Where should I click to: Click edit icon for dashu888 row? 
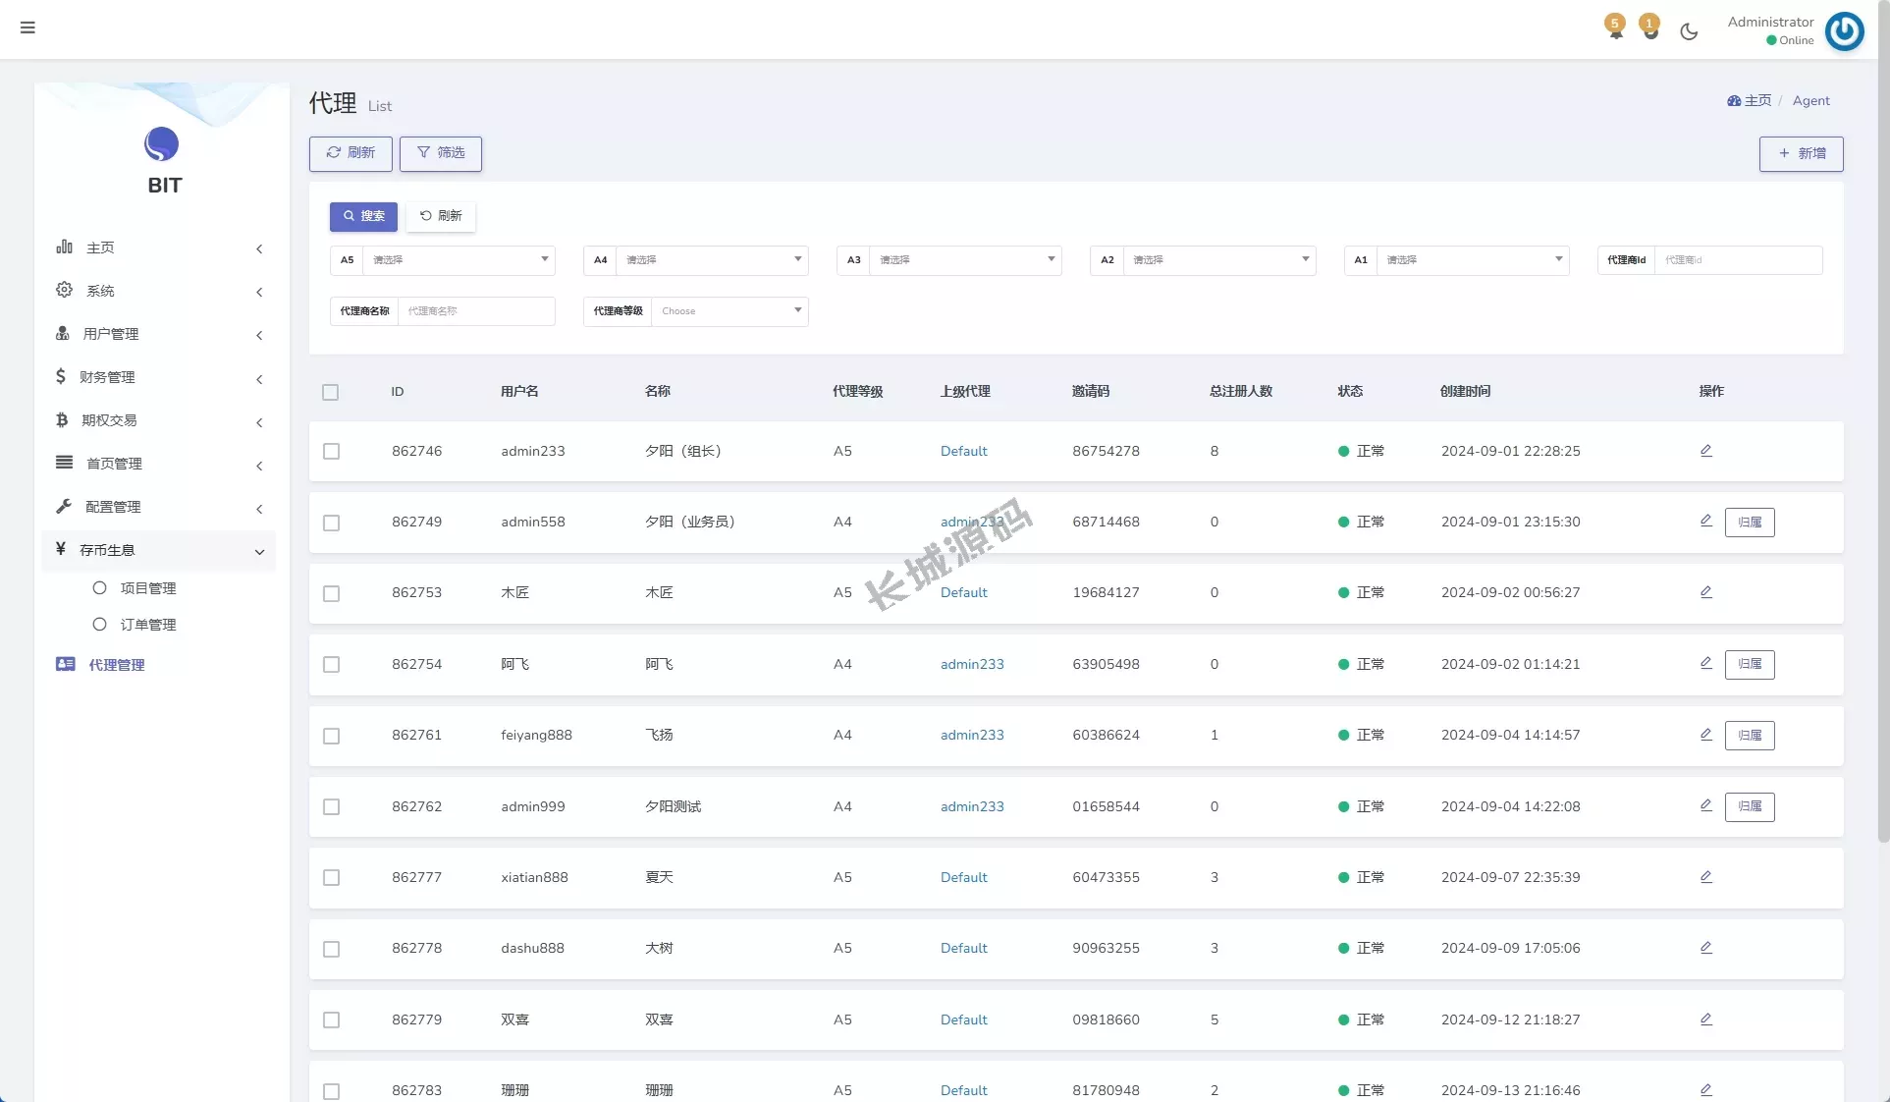1706,948
